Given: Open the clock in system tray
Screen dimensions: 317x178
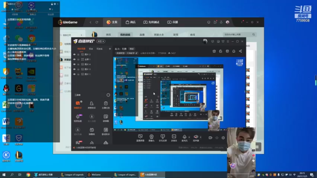Looking at the screenshot, I should (x=302, y=174).
